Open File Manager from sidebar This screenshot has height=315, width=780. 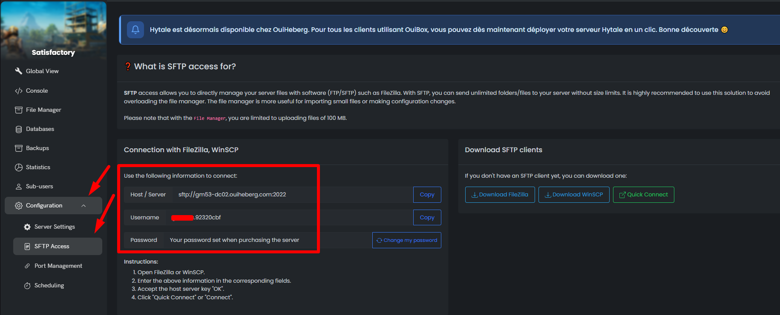(43, 110)
